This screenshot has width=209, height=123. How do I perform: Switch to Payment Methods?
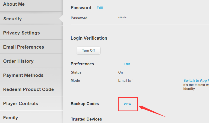pos(23,75)
